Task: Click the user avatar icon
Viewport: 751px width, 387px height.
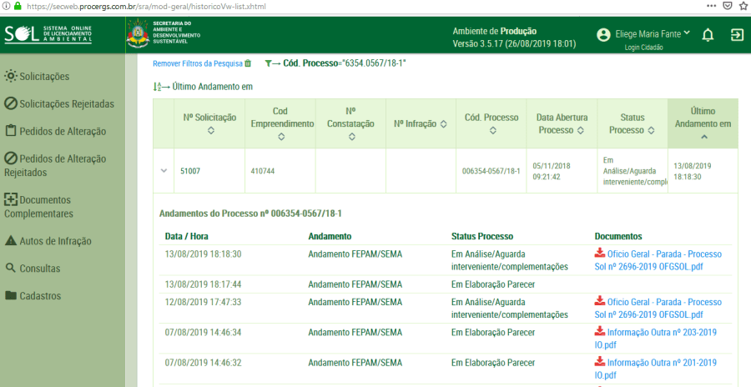Action: click(604, 35)
